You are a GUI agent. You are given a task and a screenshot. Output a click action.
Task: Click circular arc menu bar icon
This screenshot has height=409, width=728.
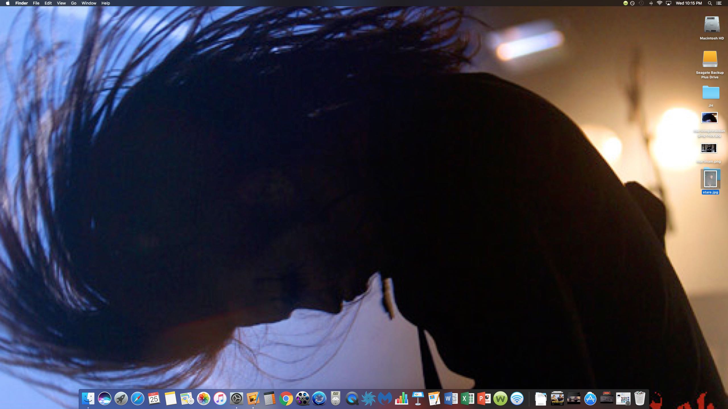pyautogui.click(x=632, y=3)
